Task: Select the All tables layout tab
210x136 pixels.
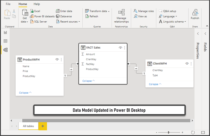Action: point(28,126)
